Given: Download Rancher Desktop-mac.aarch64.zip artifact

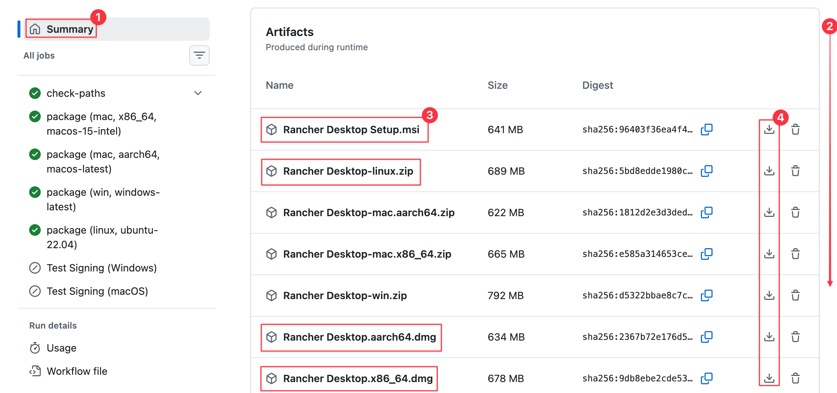Looking at the screenshot, I should 769,213.
